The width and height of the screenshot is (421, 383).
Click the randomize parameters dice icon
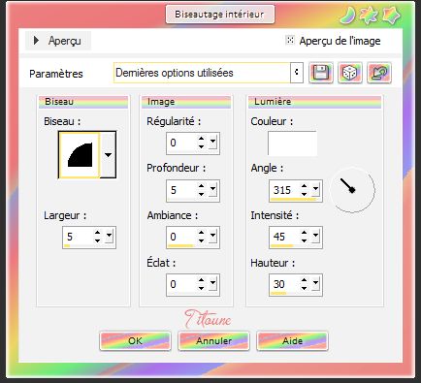coord(350,73)
